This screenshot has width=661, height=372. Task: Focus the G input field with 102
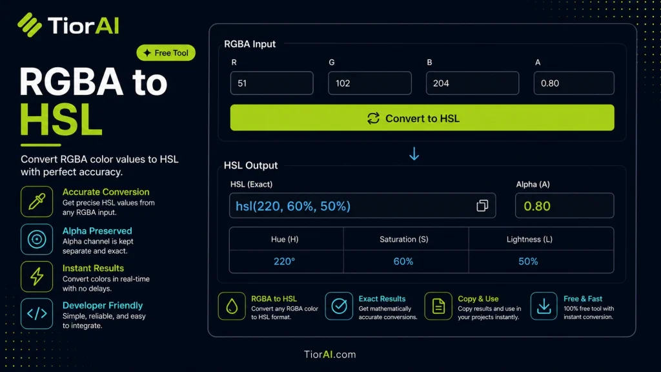(370, 83)
